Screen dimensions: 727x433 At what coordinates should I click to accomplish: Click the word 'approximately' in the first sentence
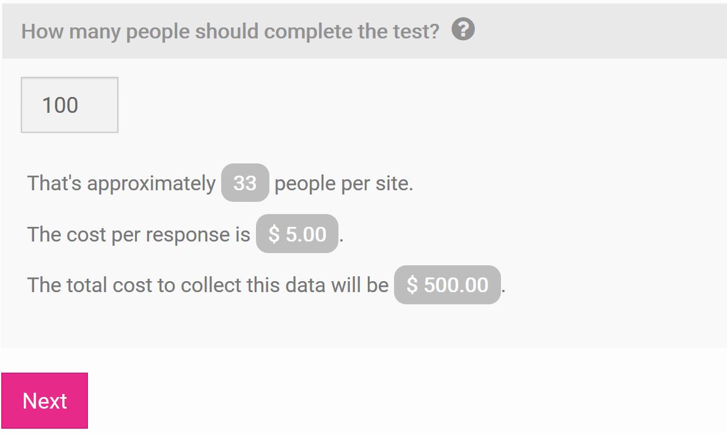151,184
